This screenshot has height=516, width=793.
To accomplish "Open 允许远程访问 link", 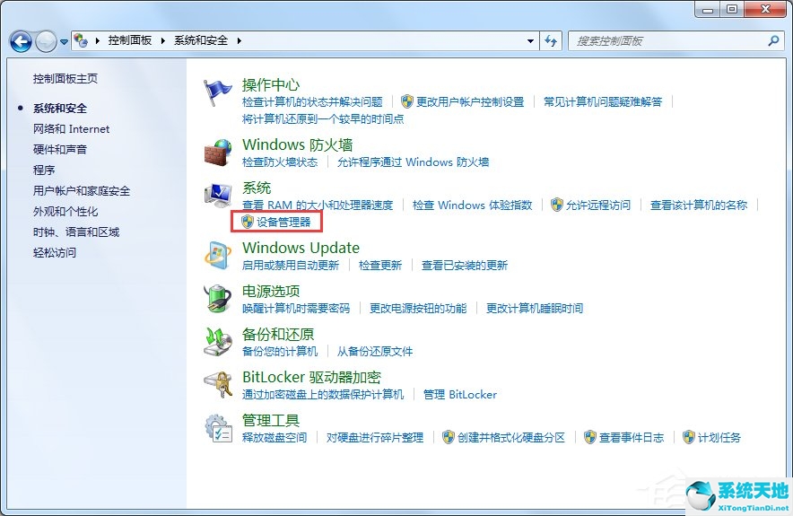I will pyautogui.click(x=598, y=205).
